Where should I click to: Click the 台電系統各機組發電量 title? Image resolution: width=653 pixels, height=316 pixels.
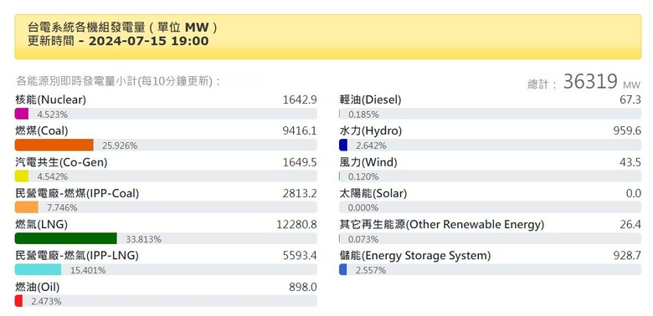point(86,28)
